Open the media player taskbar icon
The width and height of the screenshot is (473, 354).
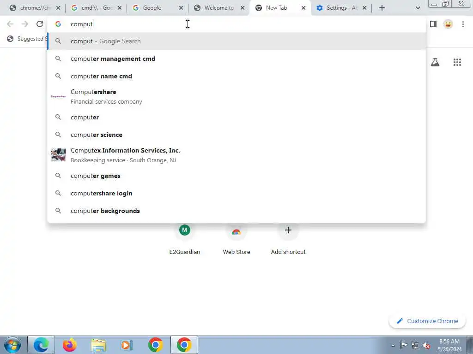tap(126, 345)
